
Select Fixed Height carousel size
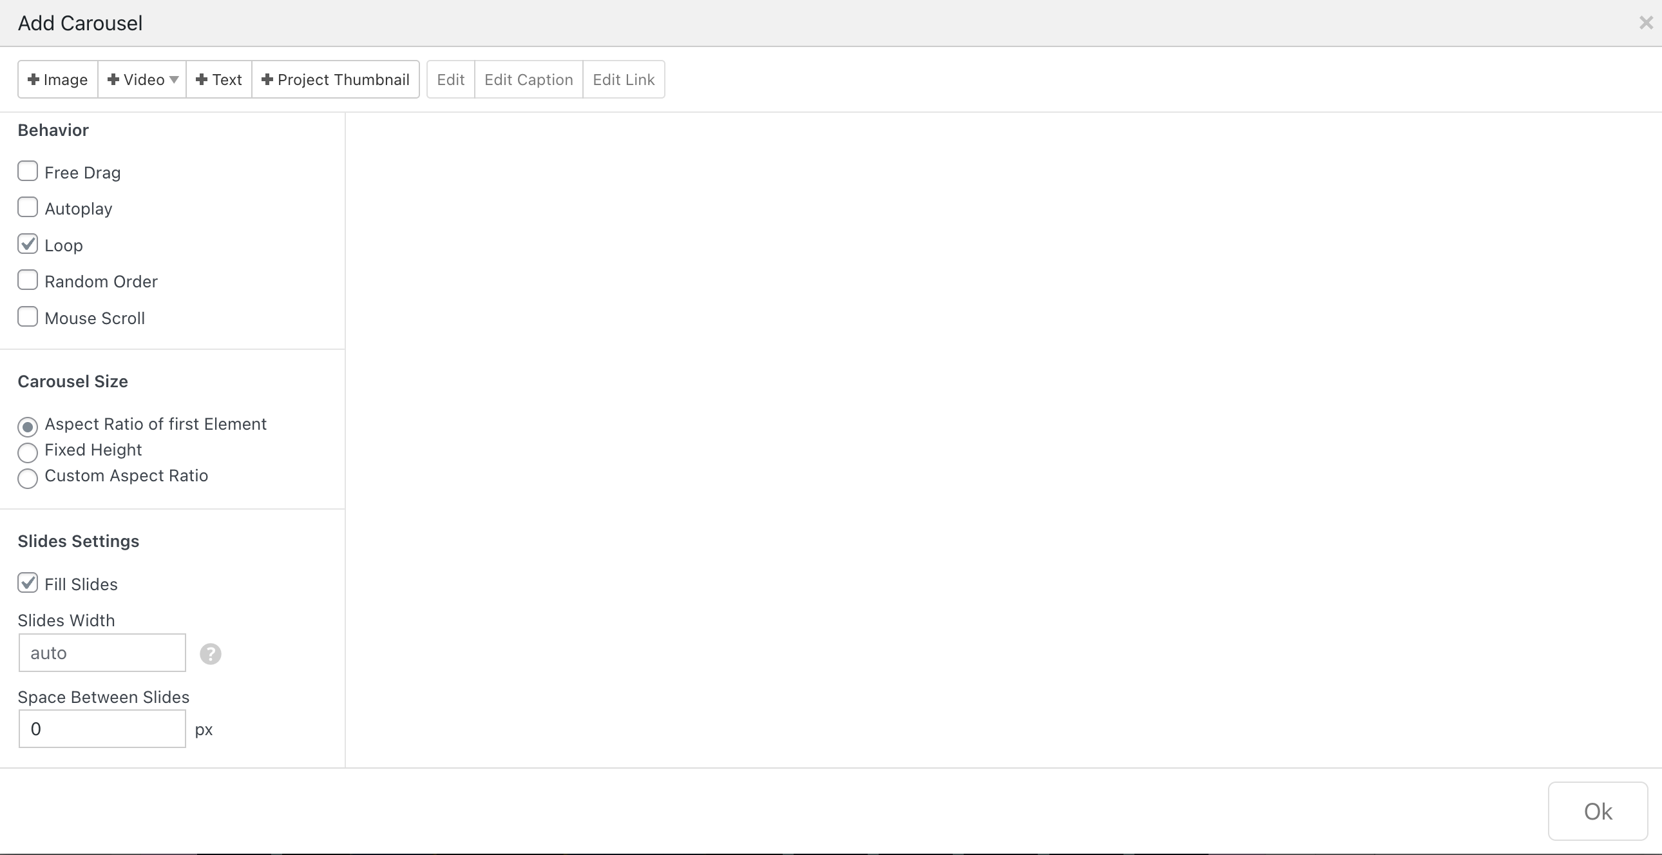tap(28, 452)
